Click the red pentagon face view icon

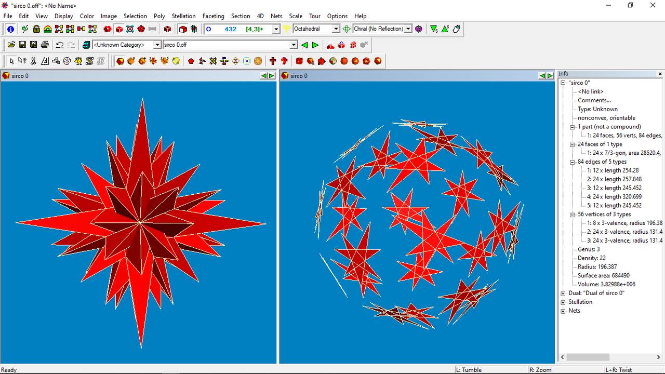191,61
